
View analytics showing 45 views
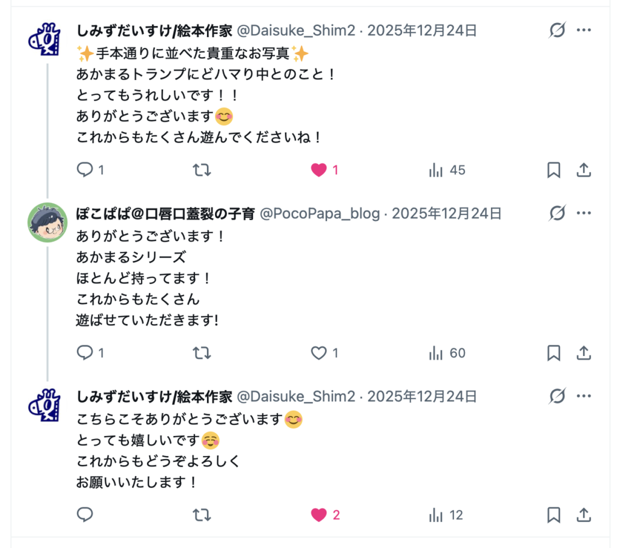(x=436, y=170)
